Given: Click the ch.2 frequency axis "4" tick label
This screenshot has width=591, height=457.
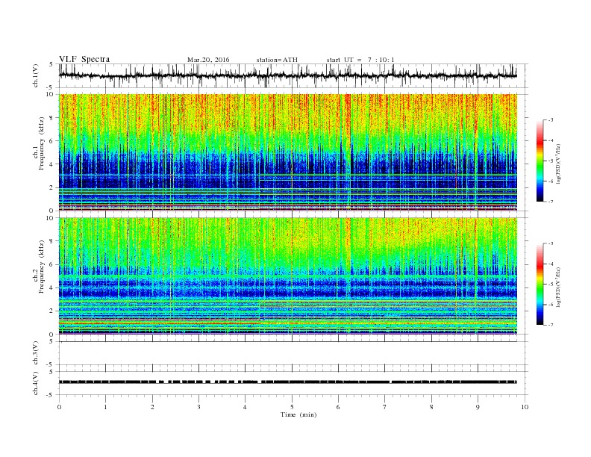Looking at the screenshot, I should [x=52, y=288].
